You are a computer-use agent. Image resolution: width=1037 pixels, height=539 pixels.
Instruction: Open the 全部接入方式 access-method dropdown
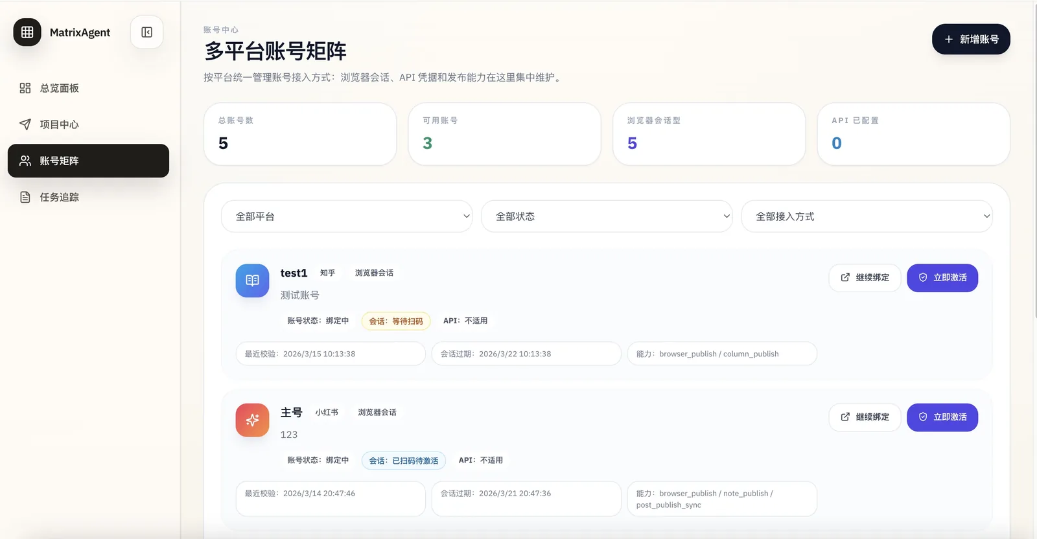[867, 216]
